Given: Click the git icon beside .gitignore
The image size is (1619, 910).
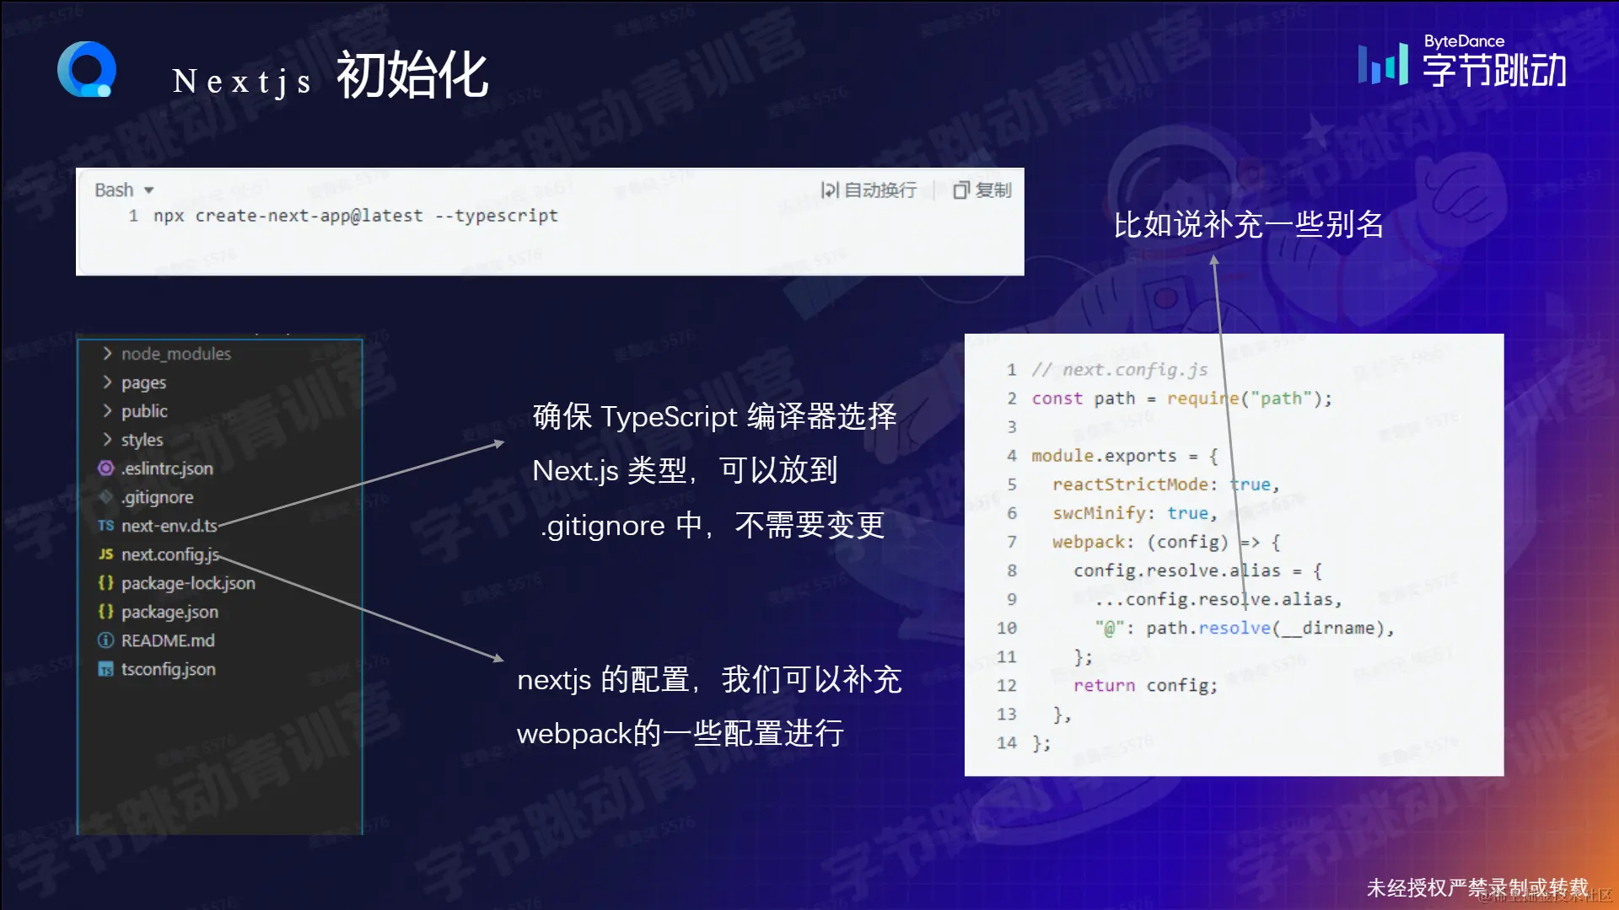Looking at the screenshot, I should (x=105, y=497).
